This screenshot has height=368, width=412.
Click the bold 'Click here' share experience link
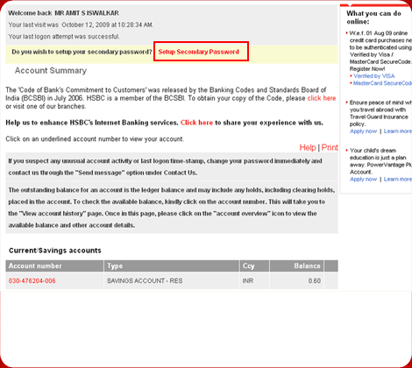pos(196,123)
